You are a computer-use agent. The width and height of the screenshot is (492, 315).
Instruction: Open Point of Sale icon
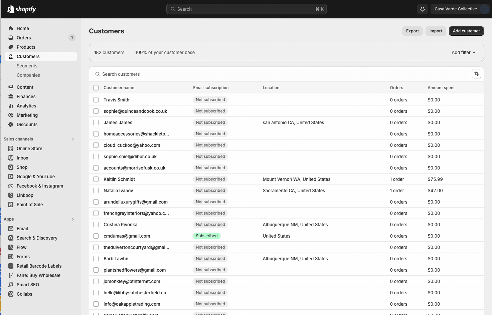pyautogui.click(x=11, y=205)
